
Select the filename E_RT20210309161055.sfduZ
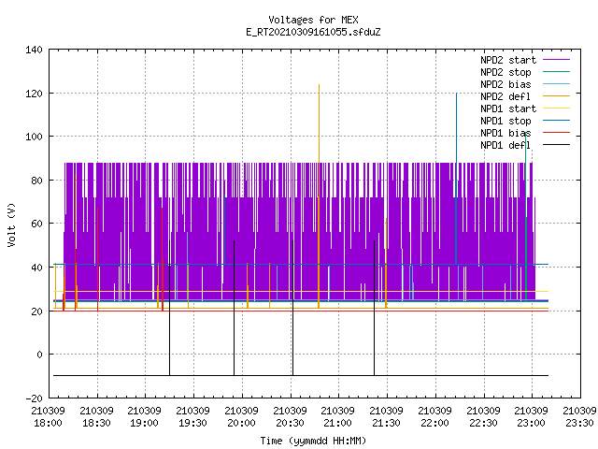click(313, 32)
